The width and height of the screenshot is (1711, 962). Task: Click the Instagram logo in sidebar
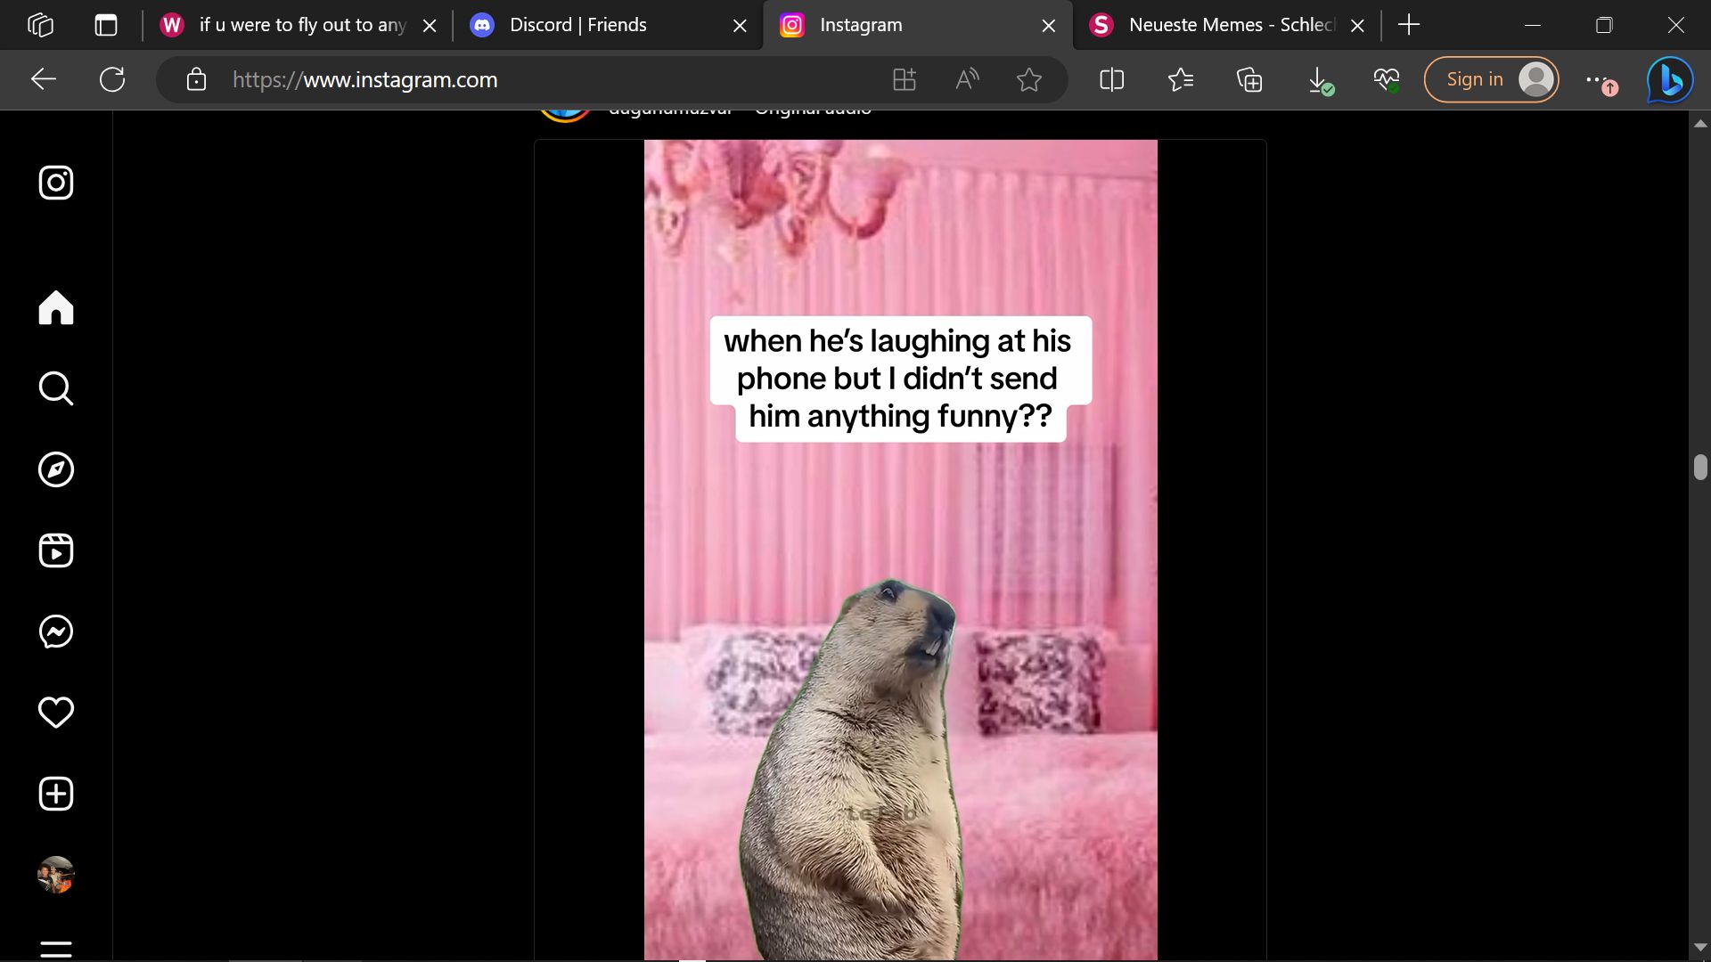click(x=55, y=183)
